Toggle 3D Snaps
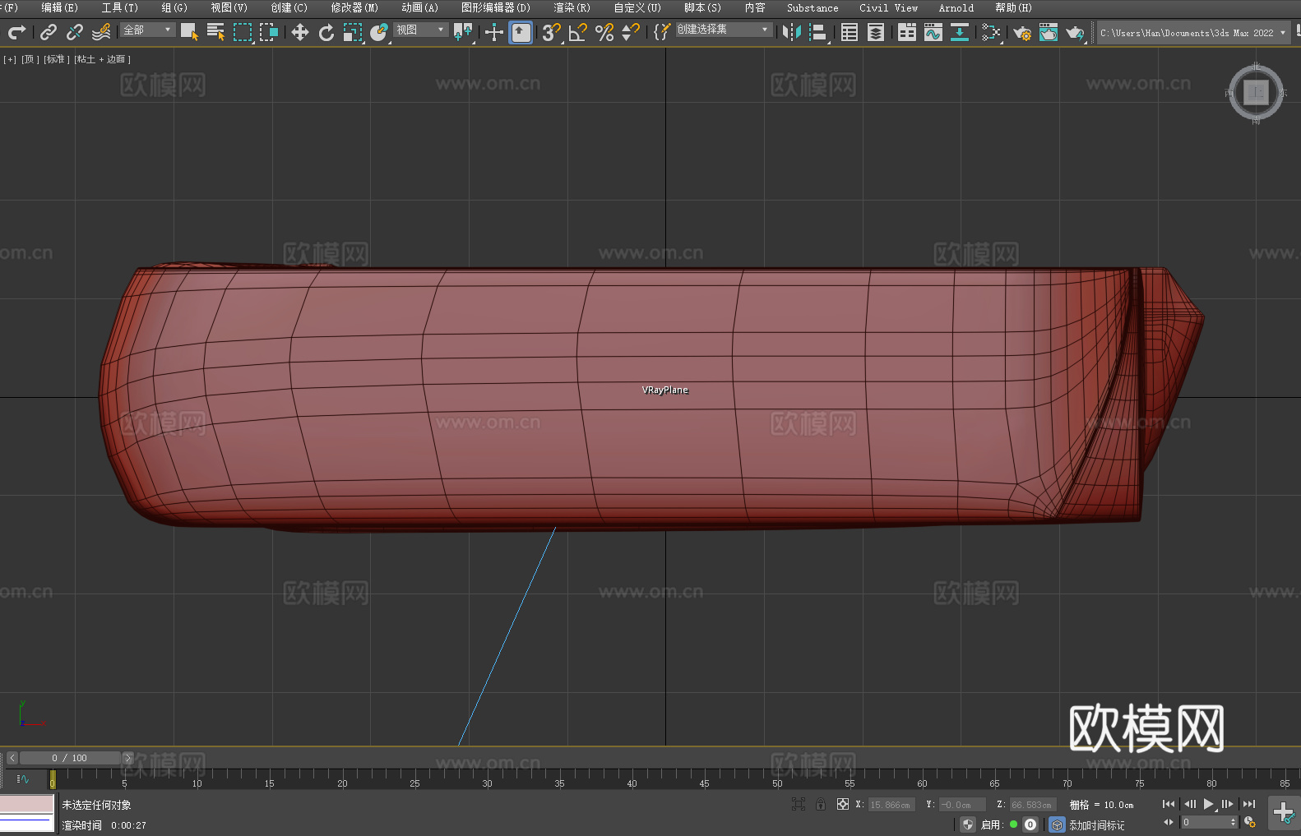The image size is (1301, 836). tap(551, 32)
